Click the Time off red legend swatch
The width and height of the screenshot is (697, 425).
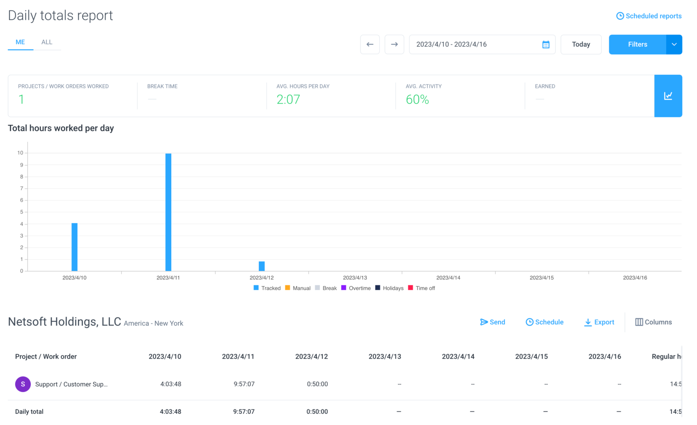[410, 288]
